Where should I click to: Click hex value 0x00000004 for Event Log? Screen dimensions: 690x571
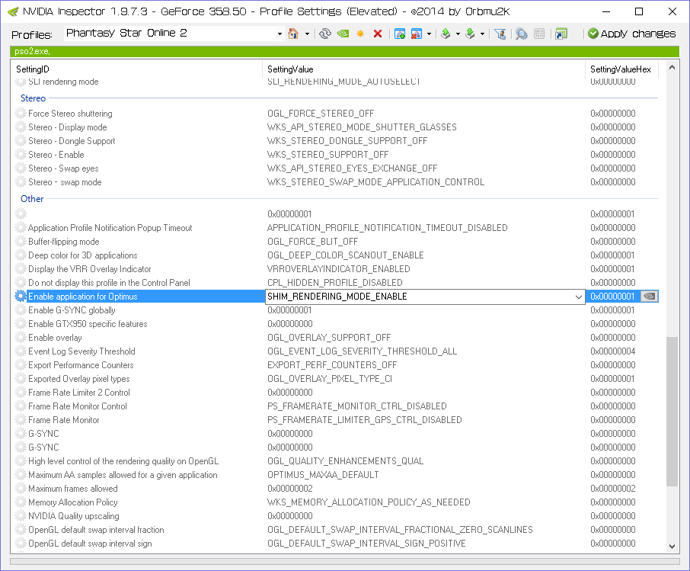(612, 351)
